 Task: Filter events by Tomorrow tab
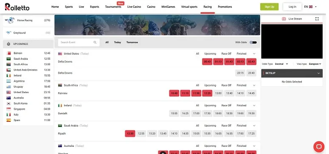pos(132,42)
